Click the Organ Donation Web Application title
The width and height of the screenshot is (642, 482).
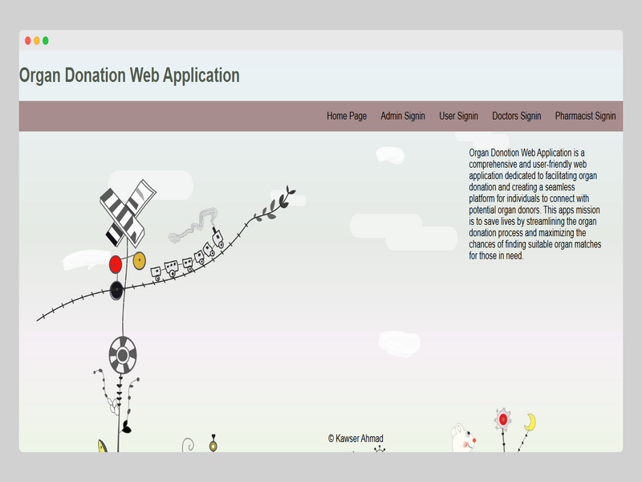coord(129,76)
